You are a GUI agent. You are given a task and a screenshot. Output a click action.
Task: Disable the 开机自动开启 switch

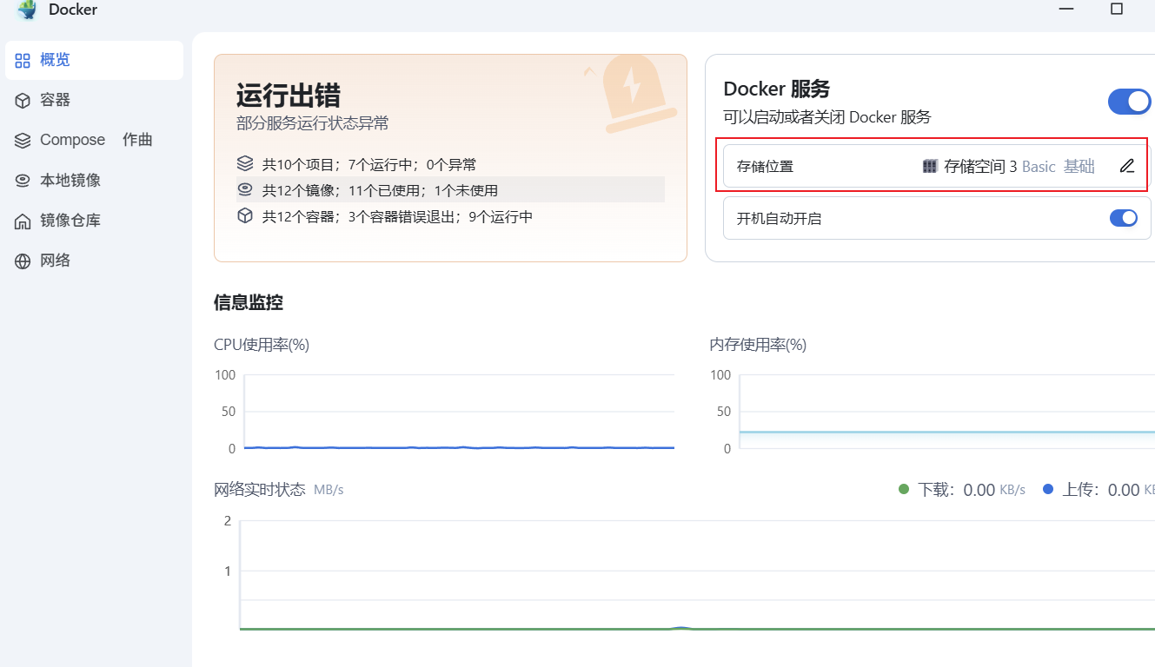(x=1124, y=218)
